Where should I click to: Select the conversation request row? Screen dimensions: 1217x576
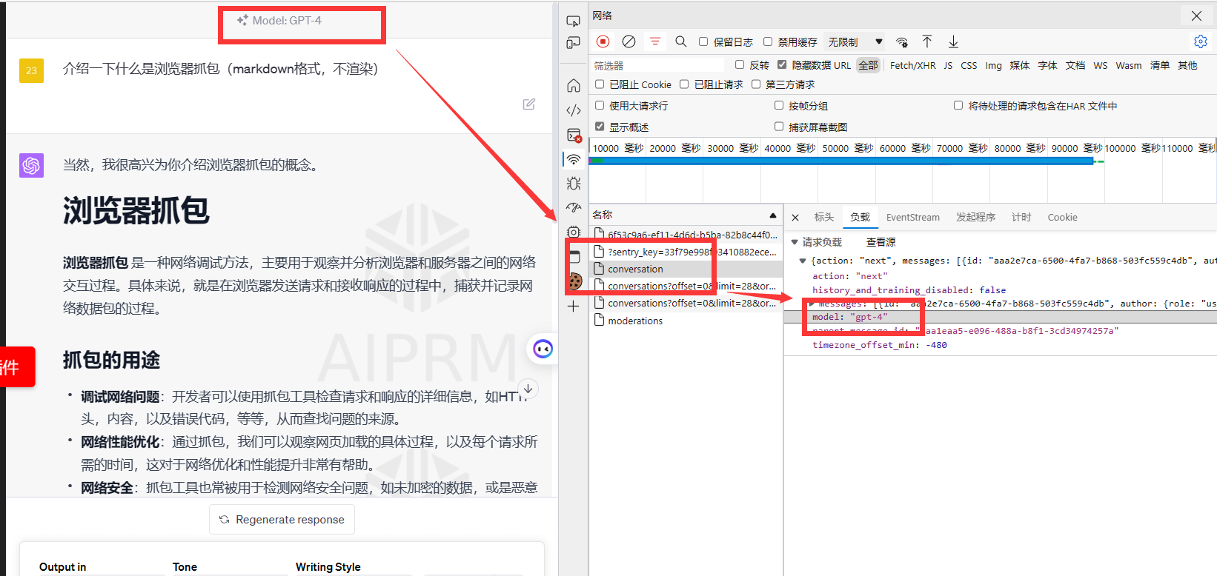tap(686, 269)
